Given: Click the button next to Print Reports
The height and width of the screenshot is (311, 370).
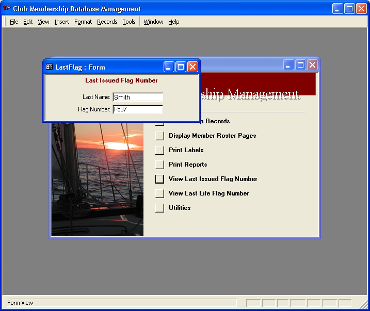Looking at the screenshot, I should (x=159, y=165).
